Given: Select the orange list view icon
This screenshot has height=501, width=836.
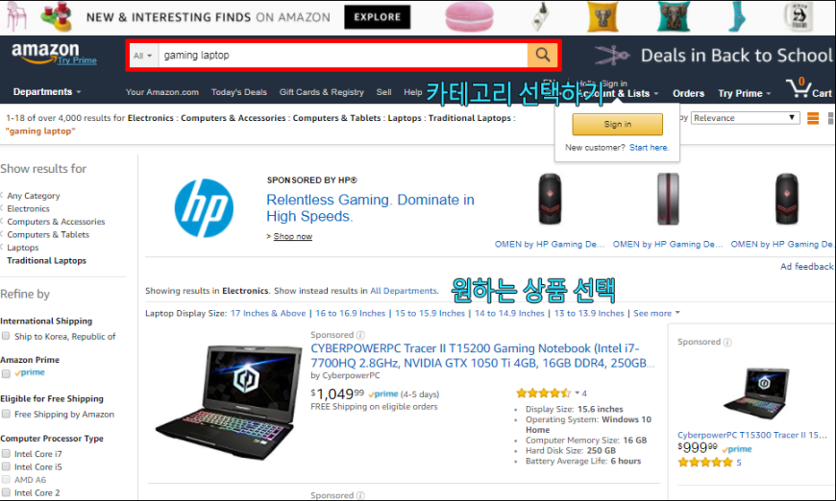Looking at the screenshot, I should 813,118.
